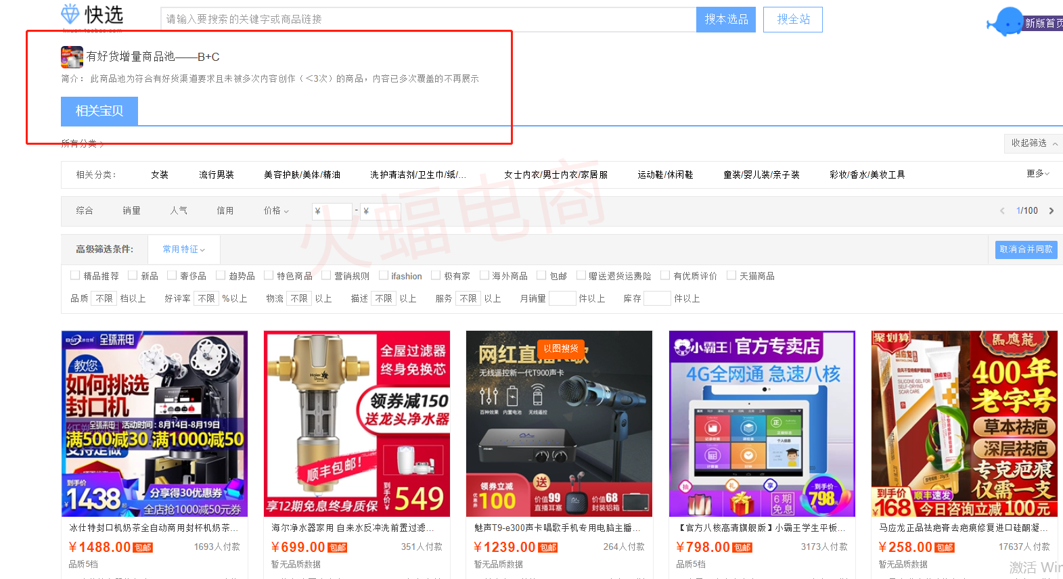Go to next page arrow in pagination

(x=1051, y=211)
